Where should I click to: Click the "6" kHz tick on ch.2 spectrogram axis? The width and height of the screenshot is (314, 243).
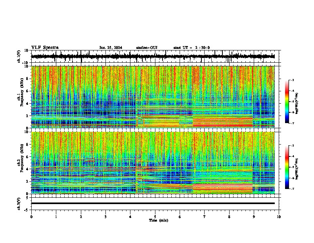28,157
